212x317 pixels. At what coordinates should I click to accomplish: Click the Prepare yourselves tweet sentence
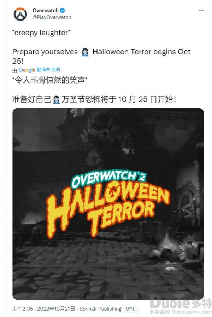[101, 56]
